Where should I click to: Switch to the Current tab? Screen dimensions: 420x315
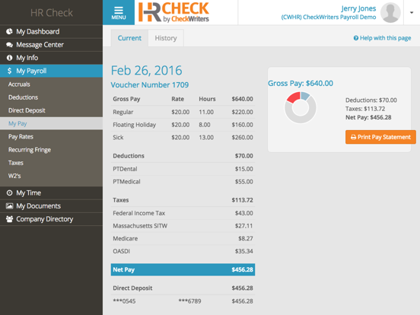pos(129,38)
